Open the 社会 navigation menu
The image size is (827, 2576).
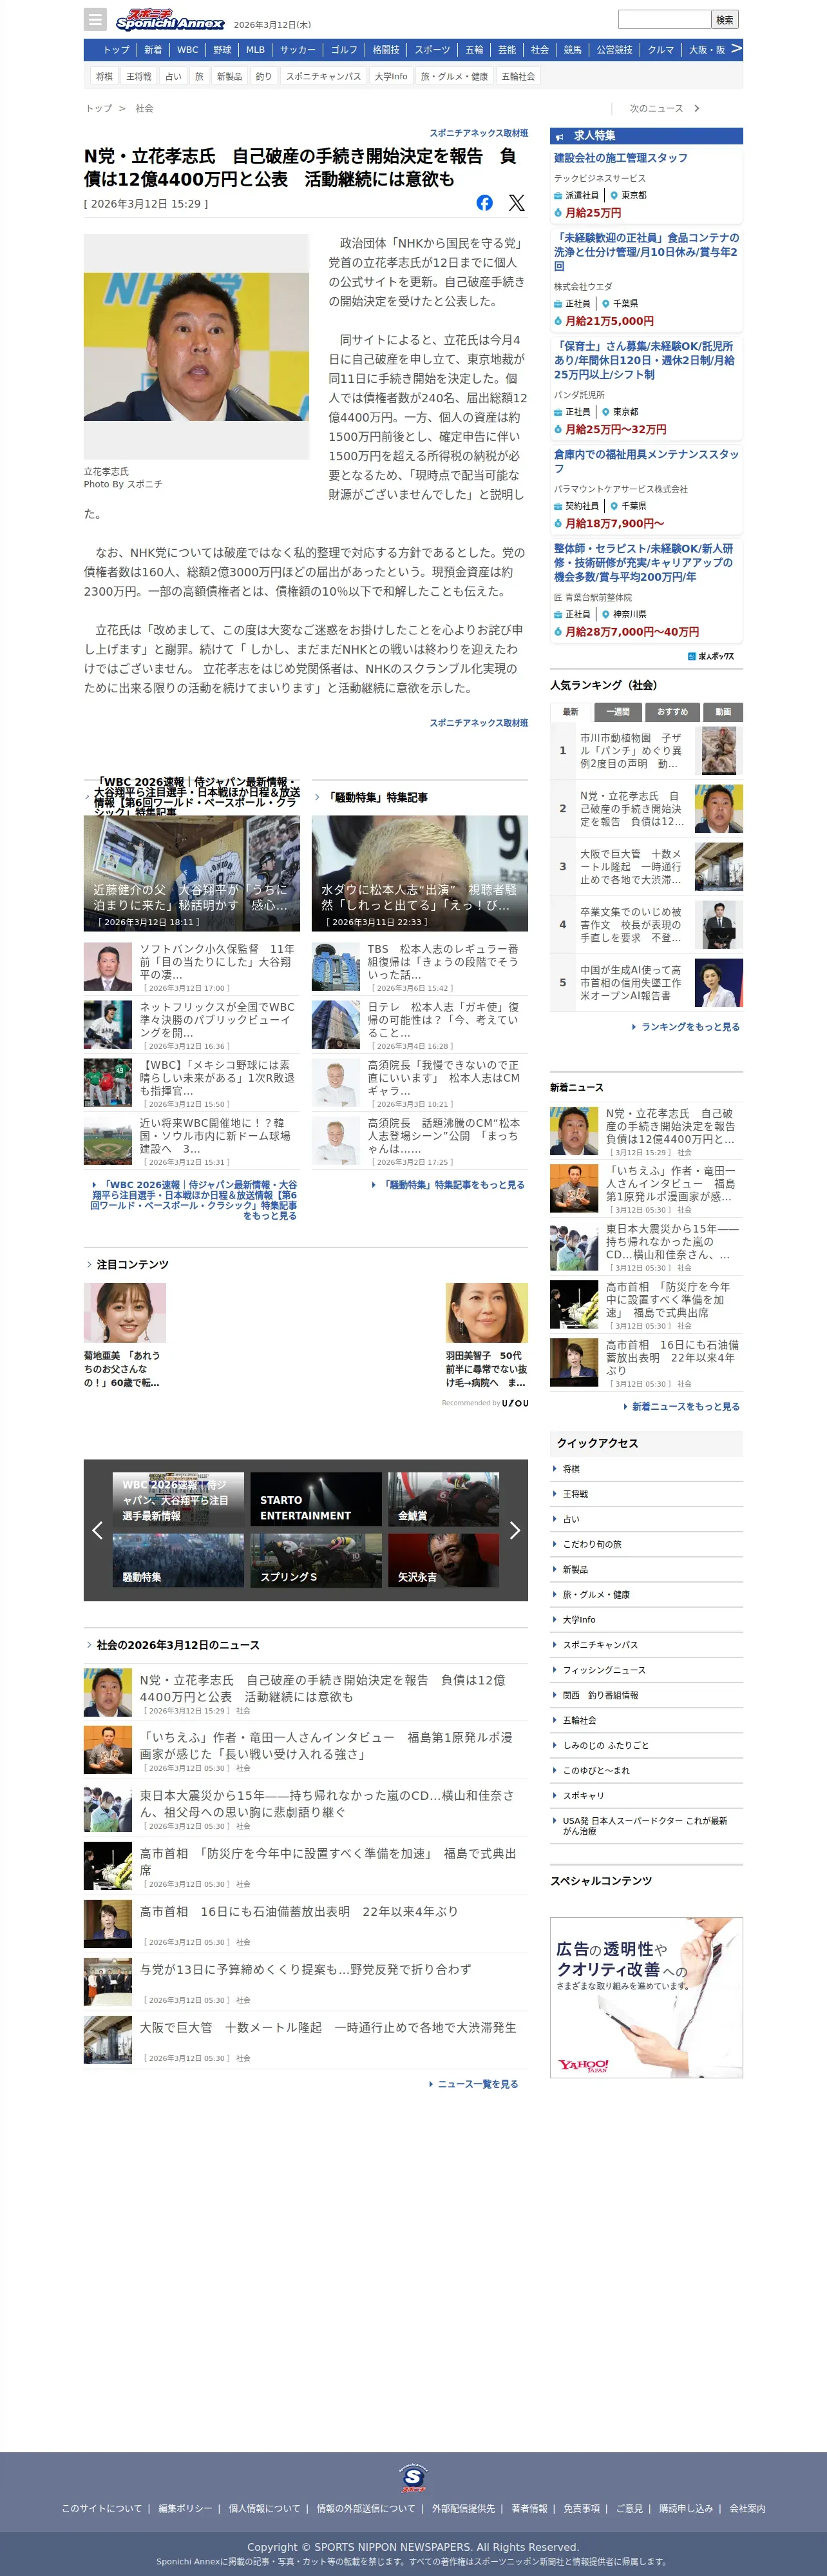[540, 49]
